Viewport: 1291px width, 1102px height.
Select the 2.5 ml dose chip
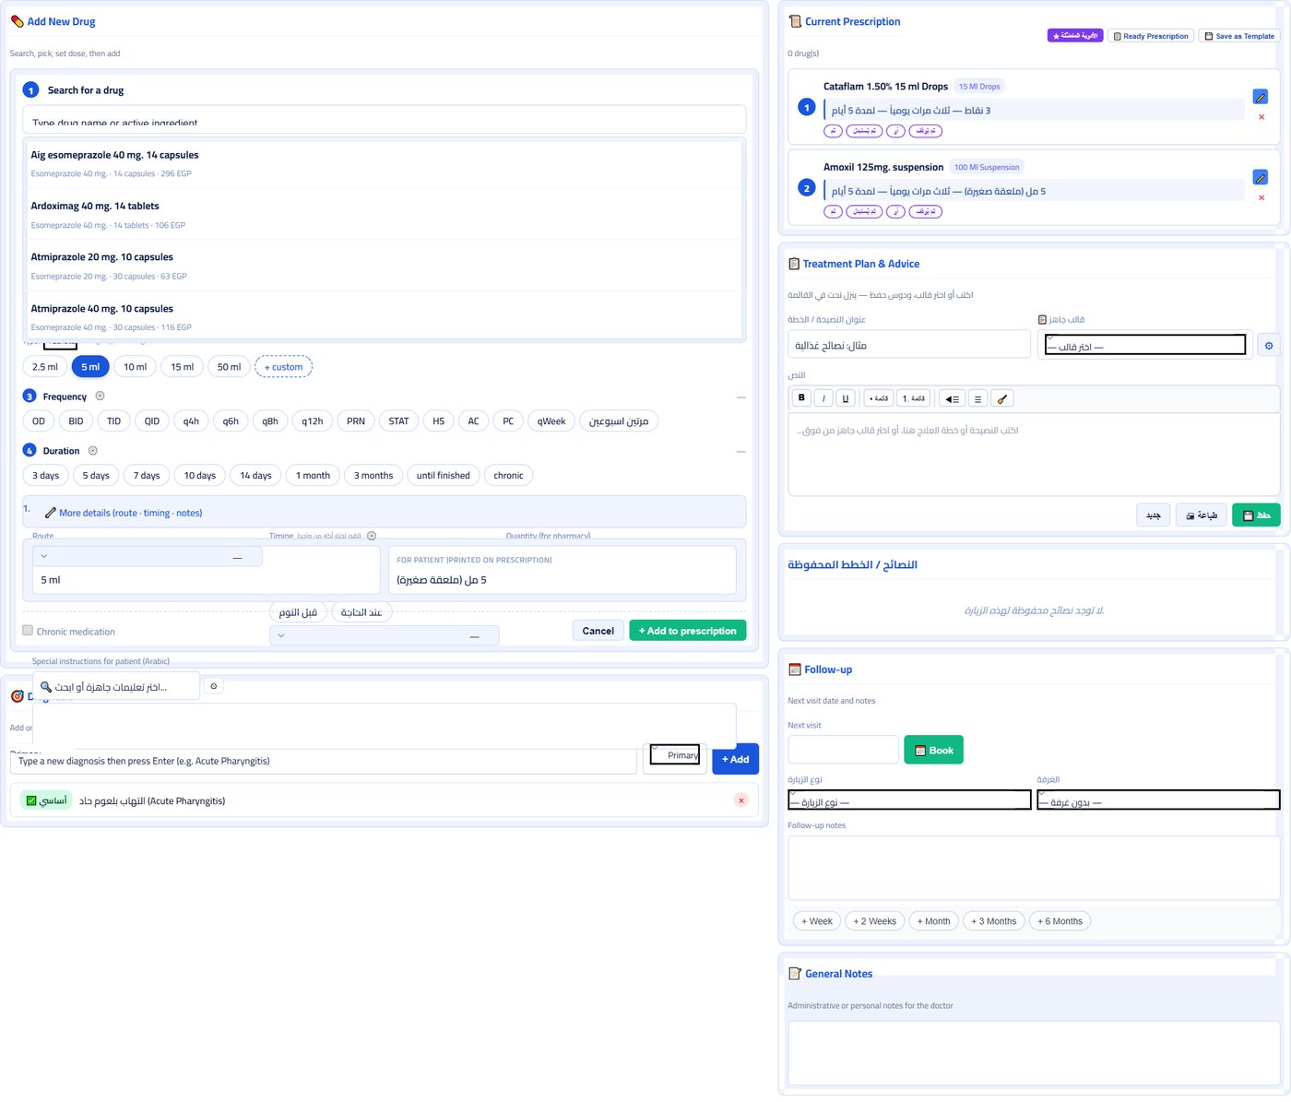pos(45,367)
